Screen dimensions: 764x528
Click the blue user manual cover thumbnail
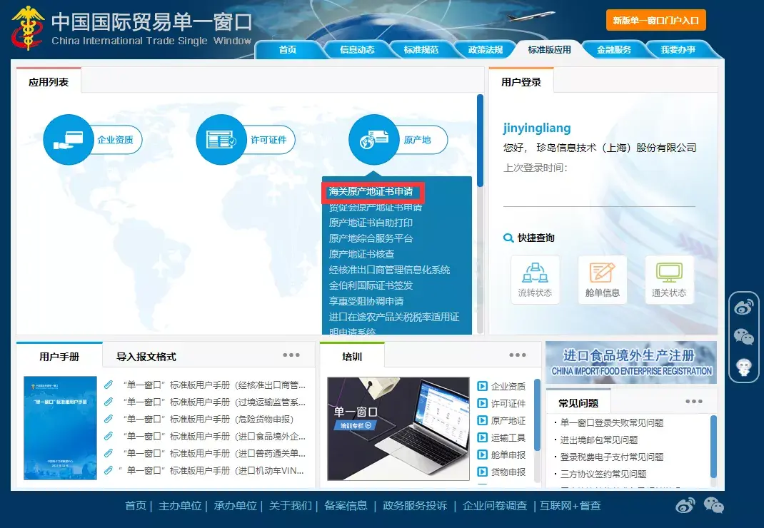(x=61, y=427)
